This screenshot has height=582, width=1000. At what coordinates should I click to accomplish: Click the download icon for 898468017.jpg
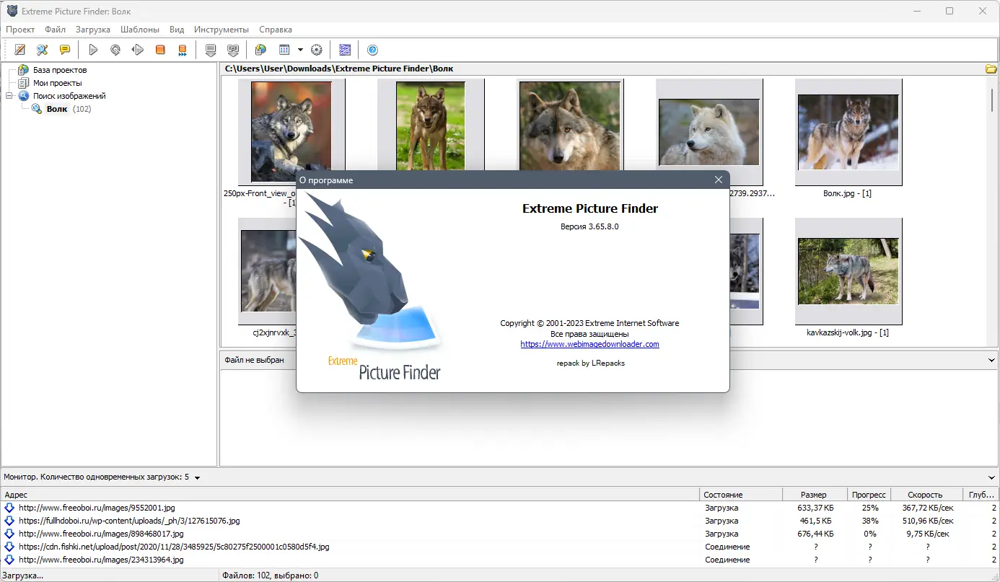point(9,534)
